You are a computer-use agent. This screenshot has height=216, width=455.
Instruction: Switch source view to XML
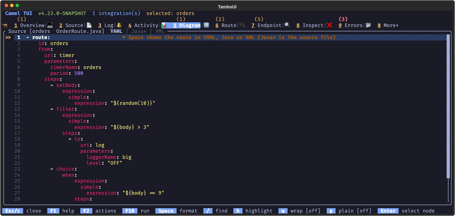point(160,31)
